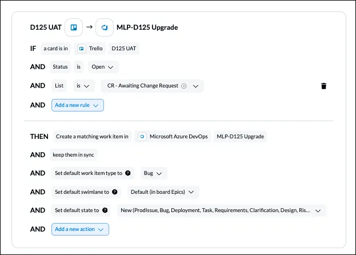The width and height of the screenshot is (356, 255).
Task: Click the Azure DevOps icon beside MLP-D125 Upgrade title
Action: pos(105,27)
